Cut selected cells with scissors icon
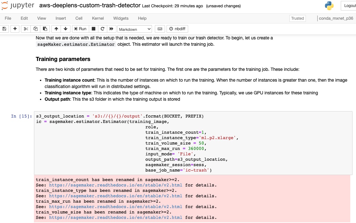 tap(26, 29)
